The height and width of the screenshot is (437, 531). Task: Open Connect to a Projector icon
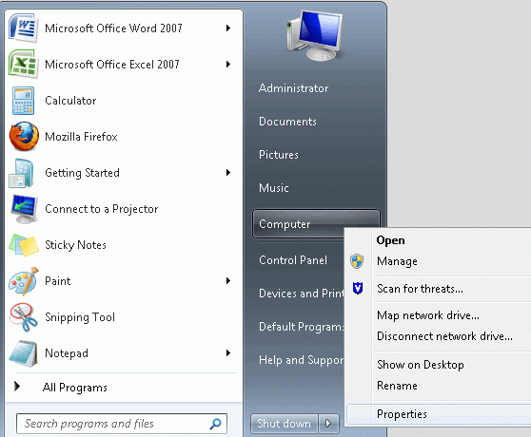tap(24, 209)
